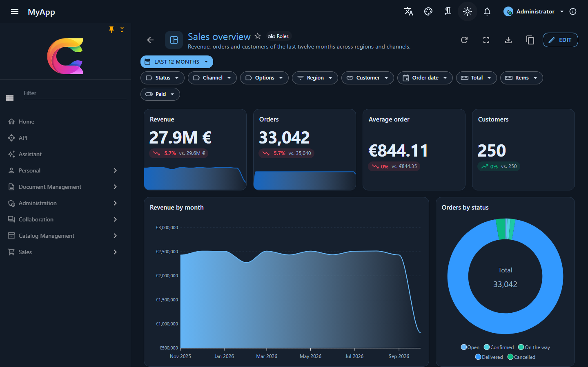Toggle the Confirmed series in the legend

tap(499, 347)
